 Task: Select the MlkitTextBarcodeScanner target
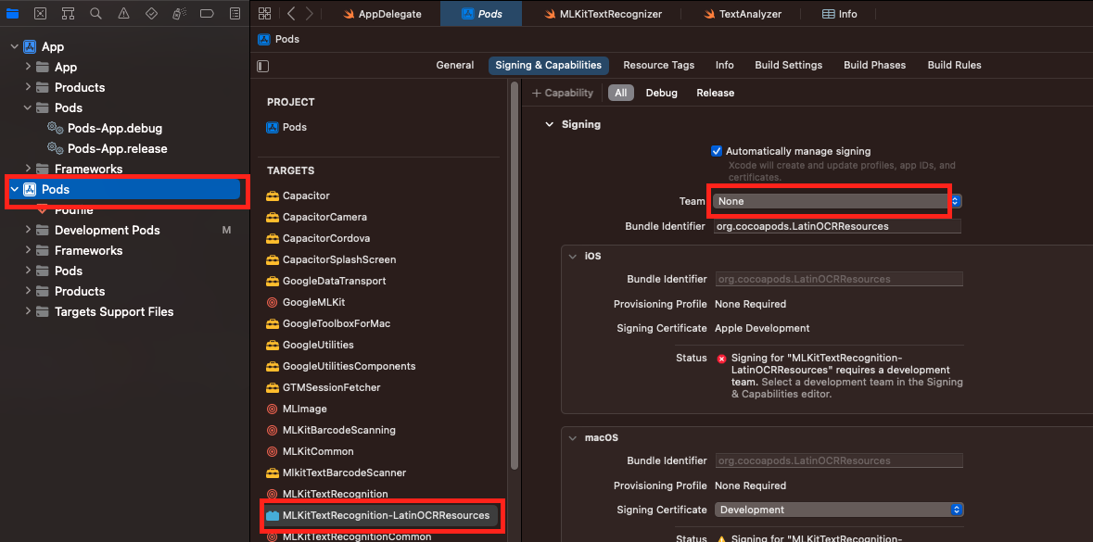click(x=336, y=473)
